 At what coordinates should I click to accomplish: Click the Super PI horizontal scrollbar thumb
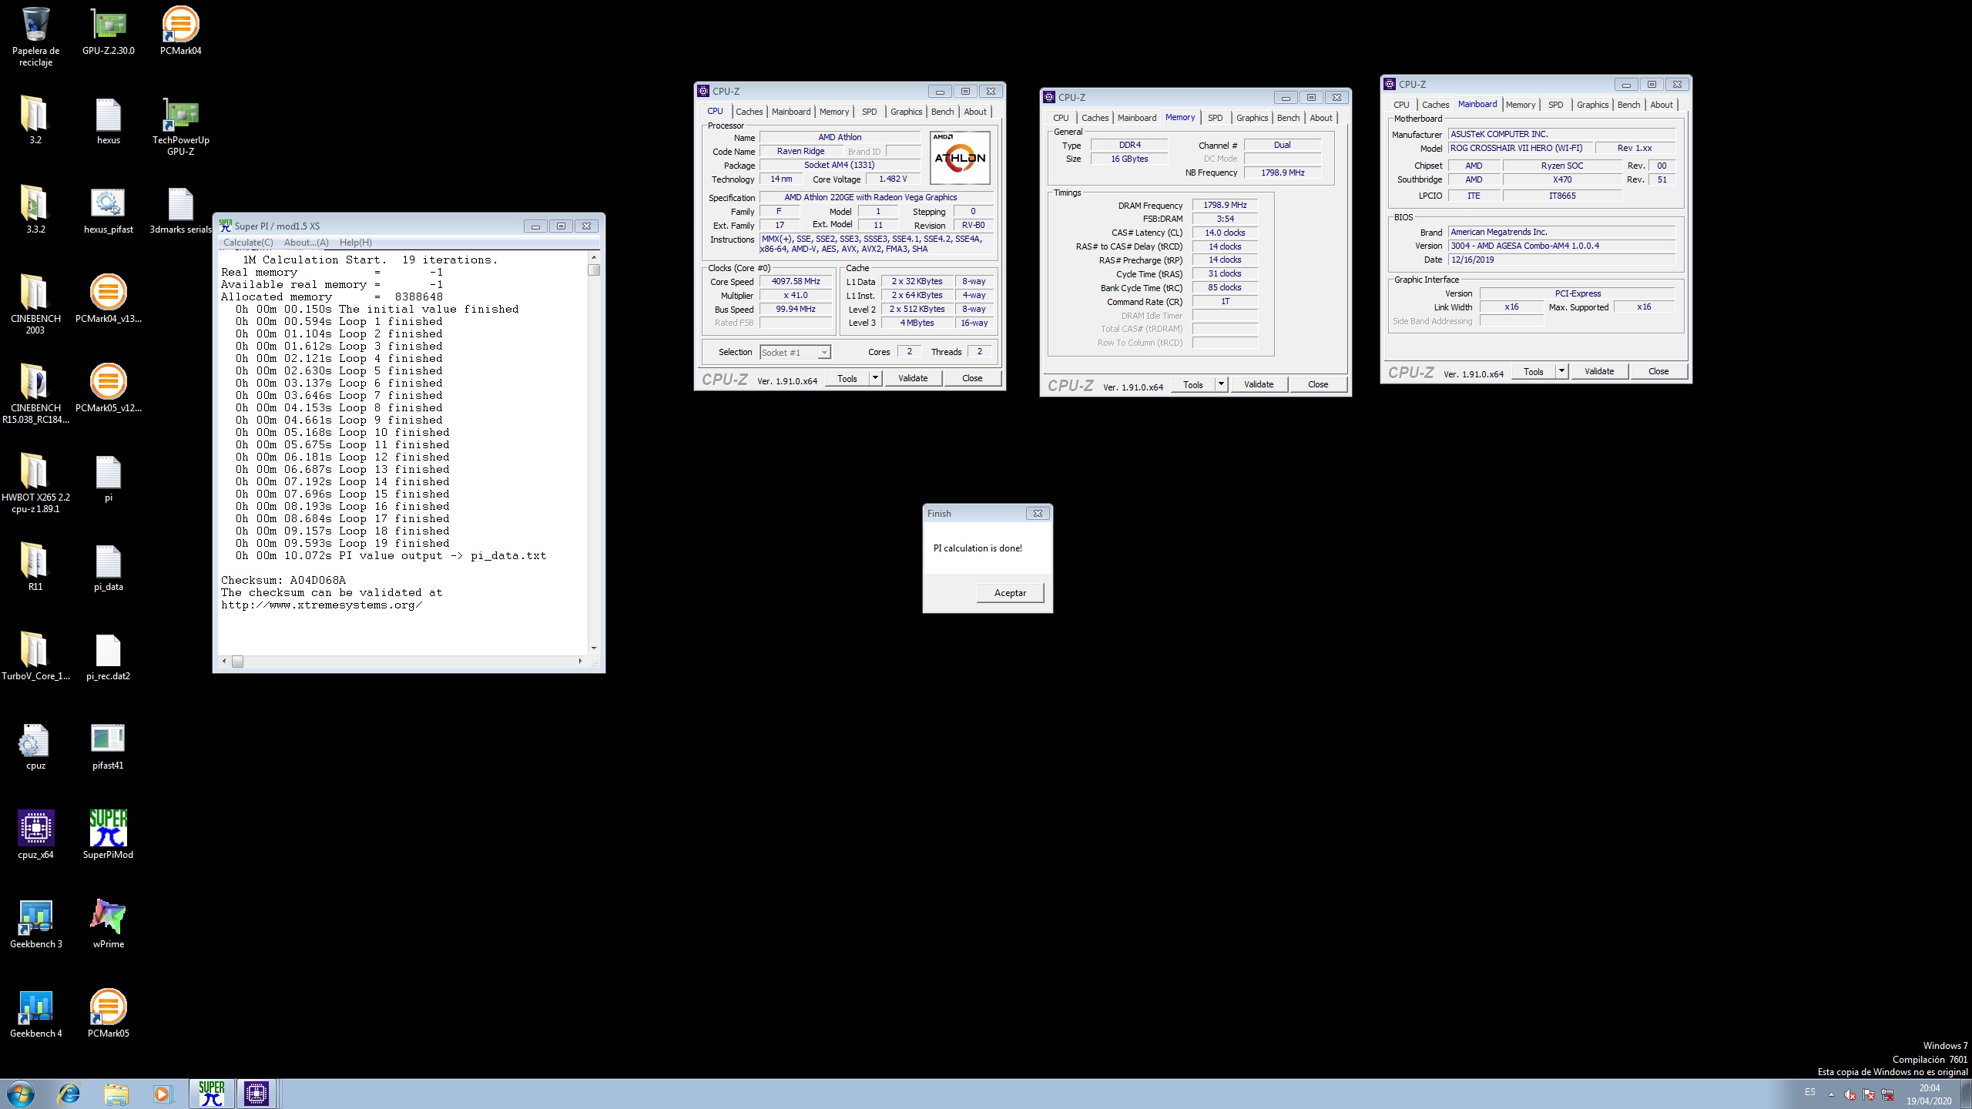tap(237, 662)
